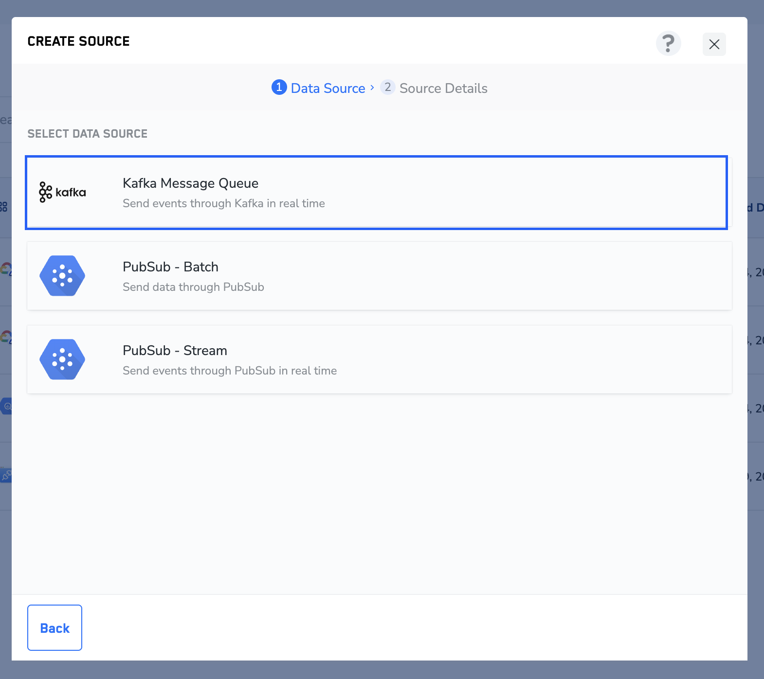The height and width of the screenshot is (679, 764).
Task: Click the step 2 number badge
Action: pyautogui.click(x=387, y=87)
